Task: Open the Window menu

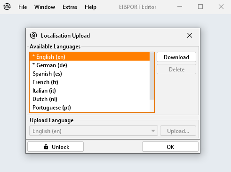Action: [45, 7]
